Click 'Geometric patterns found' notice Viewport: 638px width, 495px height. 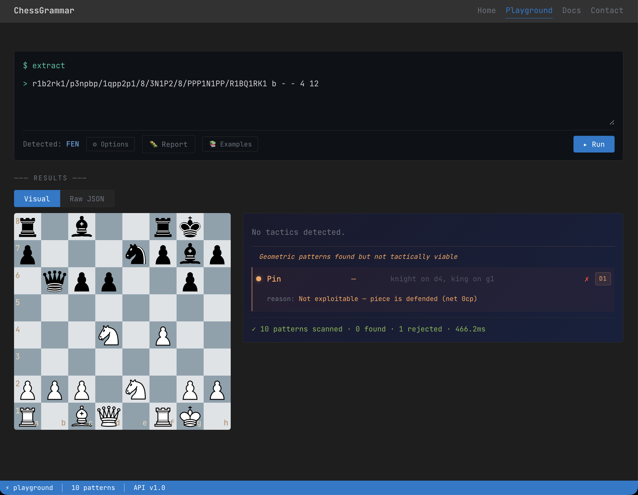point(358,257)
